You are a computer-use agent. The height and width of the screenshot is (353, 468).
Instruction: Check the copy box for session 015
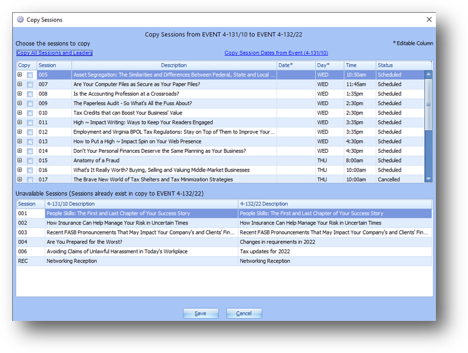click(x=30, y=161)
